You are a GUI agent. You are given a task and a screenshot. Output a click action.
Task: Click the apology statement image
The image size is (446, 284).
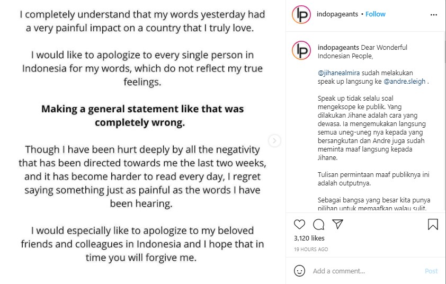(x=142, y=136)
